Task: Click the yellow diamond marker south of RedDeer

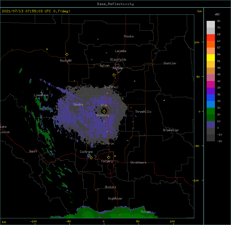Action: click(x=114, y=75)
